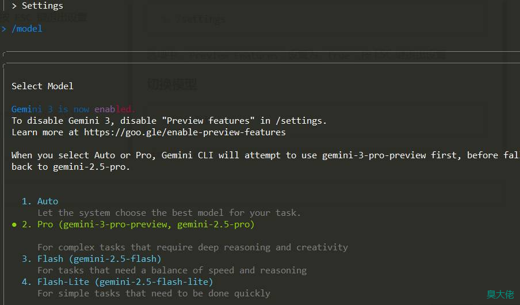Click the Flash description about speed and reasoning
This screenshot has height=305, width=520.
click(x=172, y=270)
